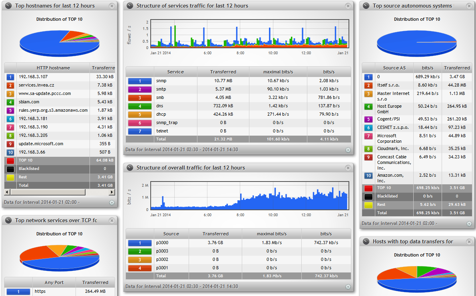The height and width of the screenshot is (296, 476).
Task: Click the snmp_trap service pink badge 6
Action: coord(139,123)
